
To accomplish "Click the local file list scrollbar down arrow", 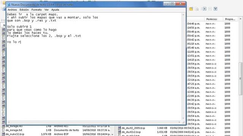I will tap(112, 134).
